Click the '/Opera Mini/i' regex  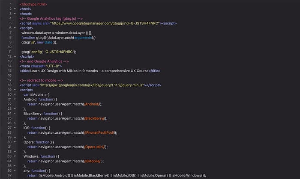tap(95, 147)
